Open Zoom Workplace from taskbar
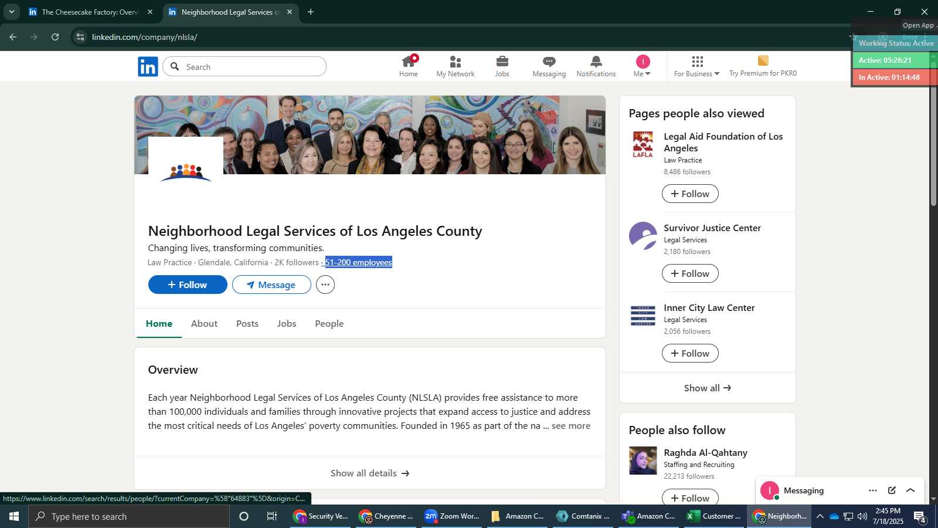The height and width of the screenshot is (528, 938). (452, 516)
